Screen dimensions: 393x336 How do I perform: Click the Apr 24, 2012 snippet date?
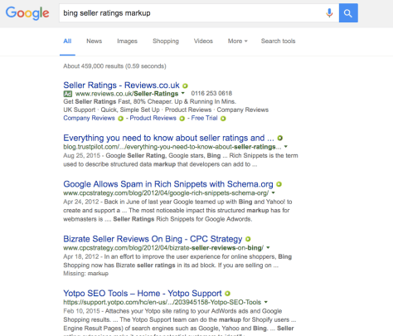click(81, 202)
